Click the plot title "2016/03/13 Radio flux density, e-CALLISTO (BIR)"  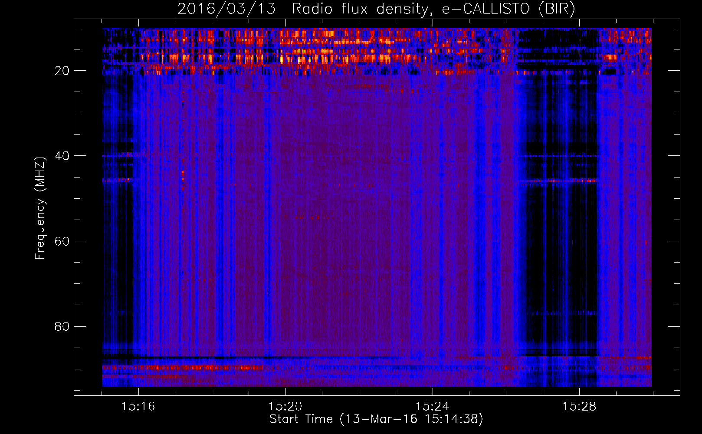(x=377, y=9)
